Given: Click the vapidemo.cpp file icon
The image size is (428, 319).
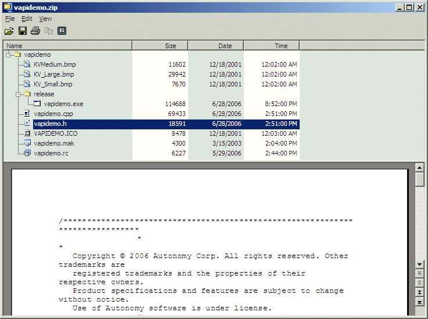Looking at the screenshot, I should (27, 114).
